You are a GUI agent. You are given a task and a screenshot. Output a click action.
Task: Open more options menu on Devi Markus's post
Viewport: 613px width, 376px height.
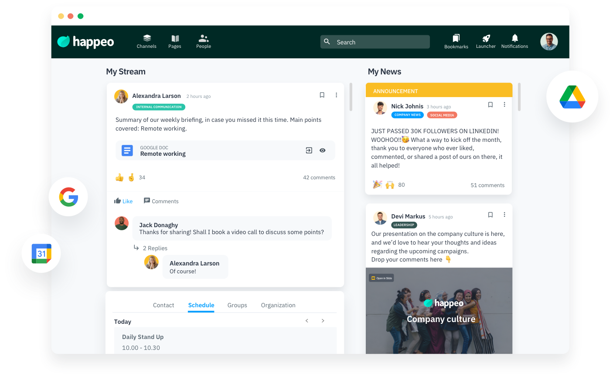coord(504,215)
